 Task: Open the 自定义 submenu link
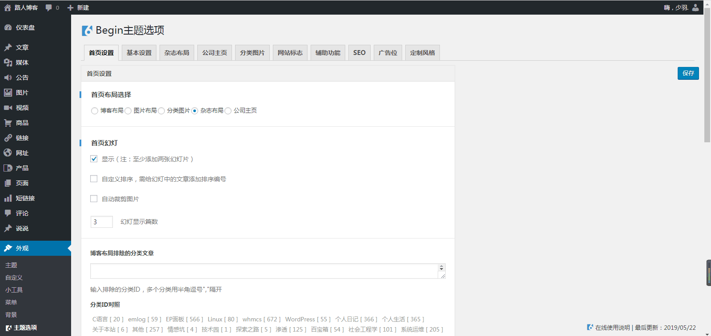14,277
